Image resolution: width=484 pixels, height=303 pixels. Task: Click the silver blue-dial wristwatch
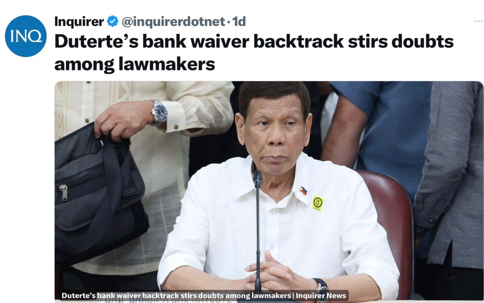pyautogui.click(x=159, y=113)
